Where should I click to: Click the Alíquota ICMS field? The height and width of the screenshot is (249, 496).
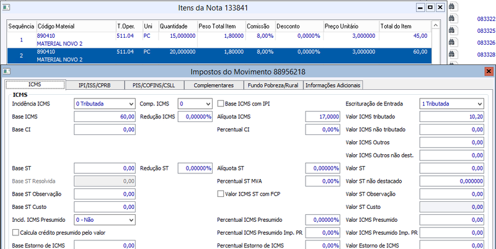pos(323,116)
